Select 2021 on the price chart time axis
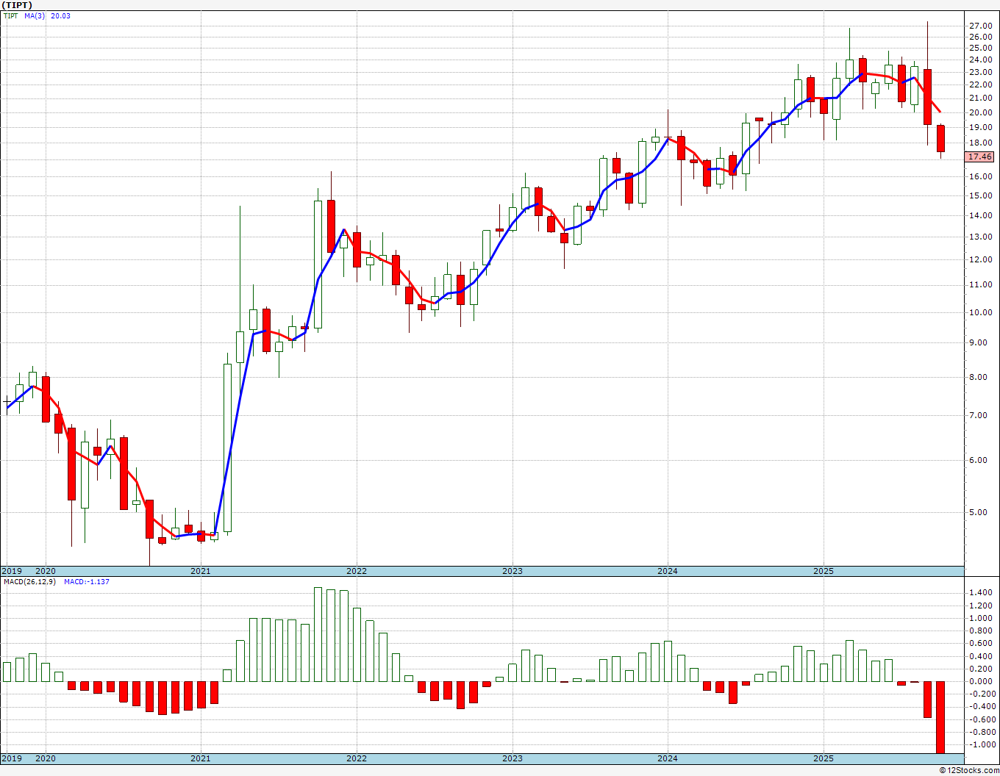The width and height of the screenshot is (1000, 776). (200, 571)
